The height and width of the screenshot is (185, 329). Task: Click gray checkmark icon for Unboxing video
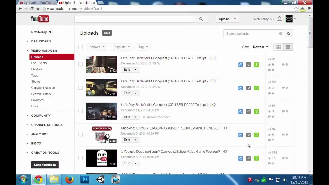(249, 135)
